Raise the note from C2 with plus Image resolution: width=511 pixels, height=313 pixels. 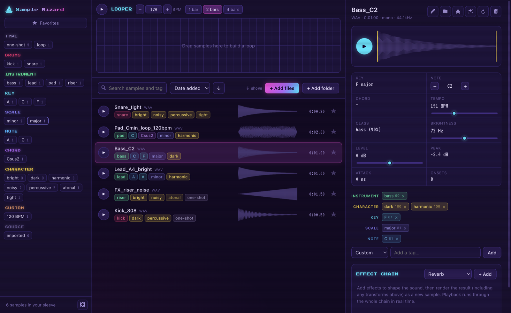point(465,86)
